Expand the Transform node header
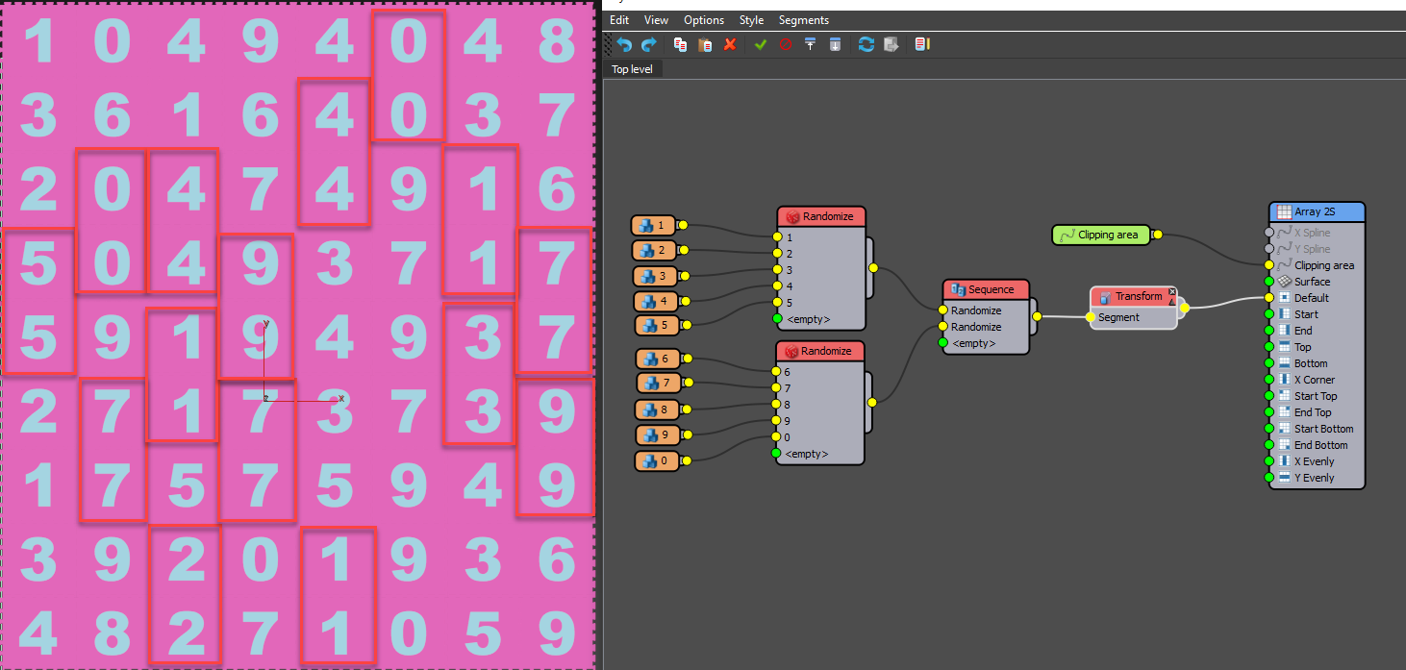1406x670 pixels. [x=1134, y=296]
